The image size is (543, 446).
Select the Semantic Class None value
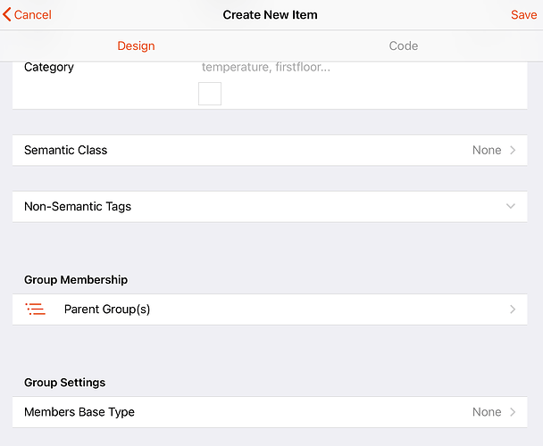coord(487,150)
